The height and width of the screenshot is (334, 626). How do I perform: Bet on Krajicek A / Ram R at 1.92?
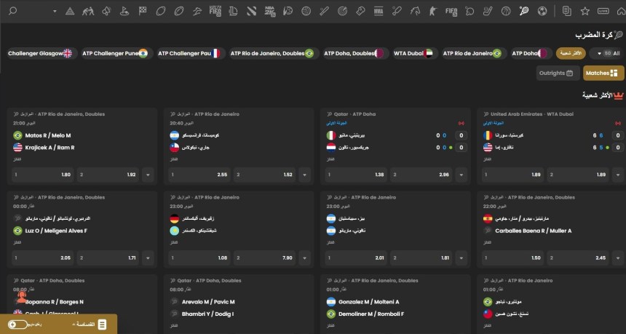[108, 175]
